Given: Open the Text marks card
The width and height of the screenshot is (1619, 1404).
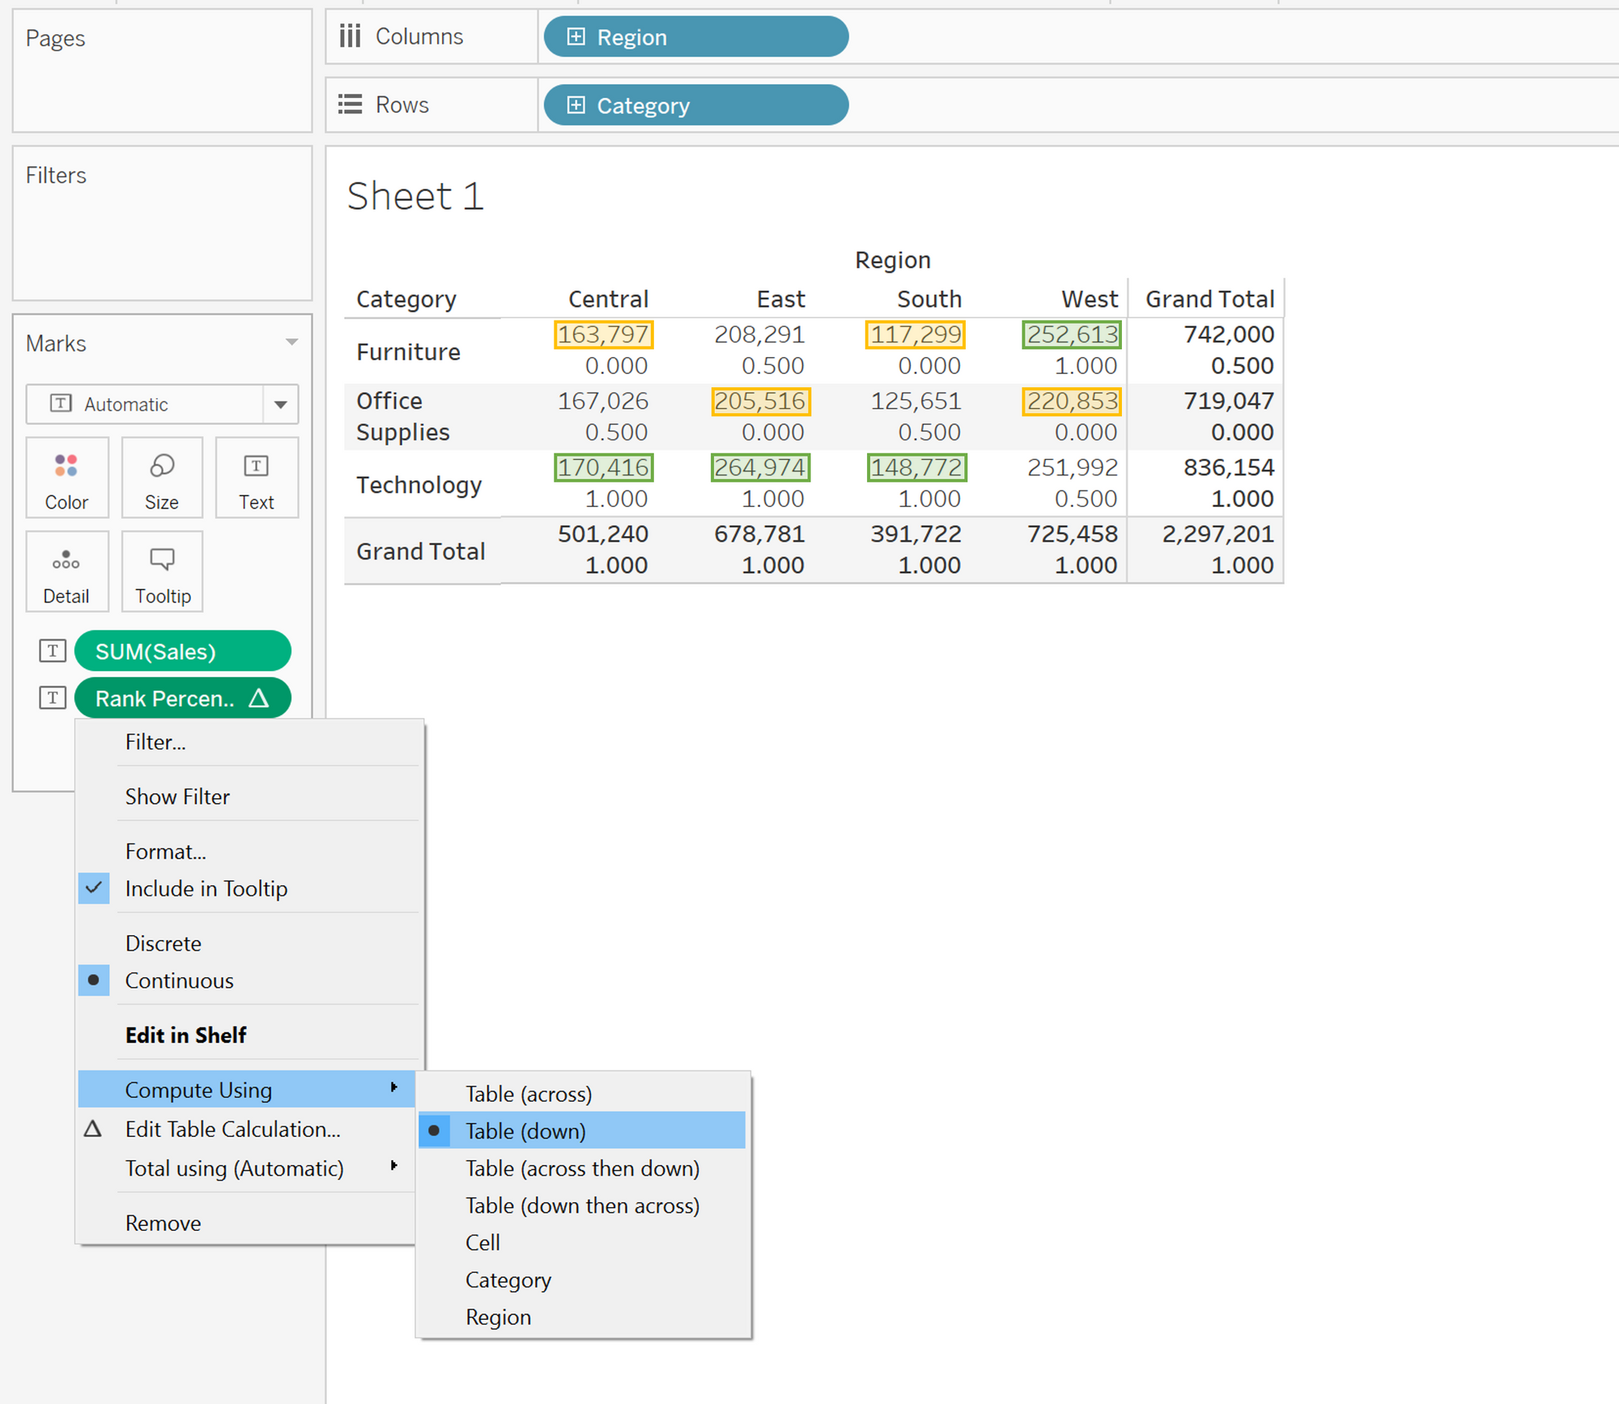Looking at the screenshot, I should pyautogui.click(x=257, y=478).
